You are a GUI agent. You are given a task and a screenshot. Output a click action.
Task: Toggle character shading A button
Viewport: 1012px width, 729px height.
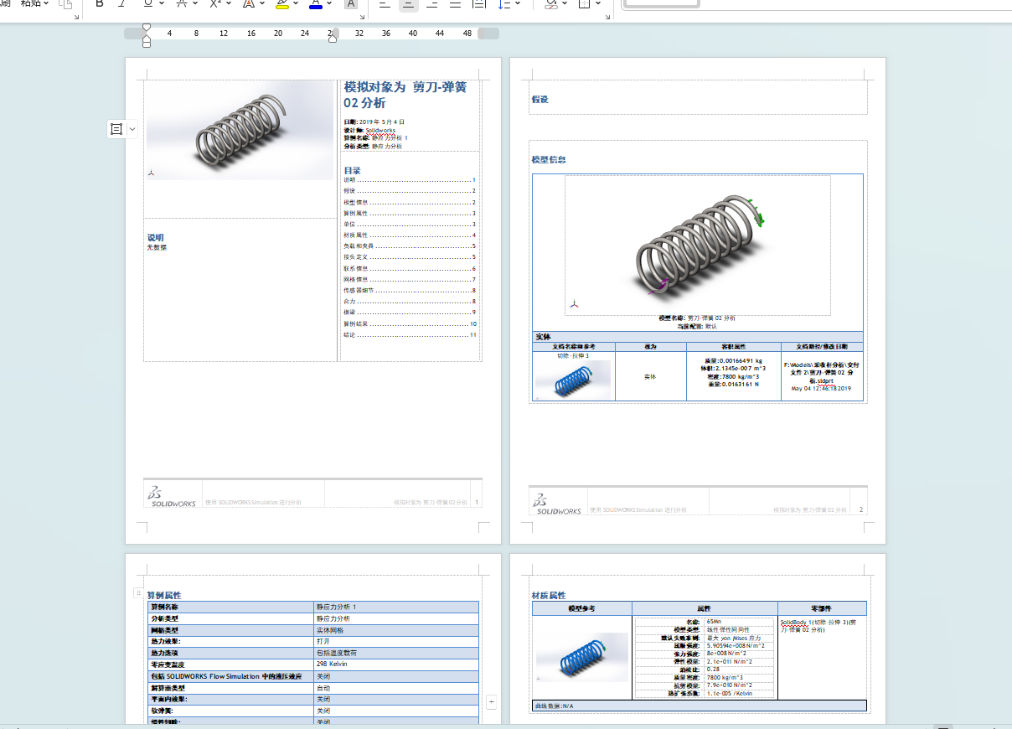[351, 4]
